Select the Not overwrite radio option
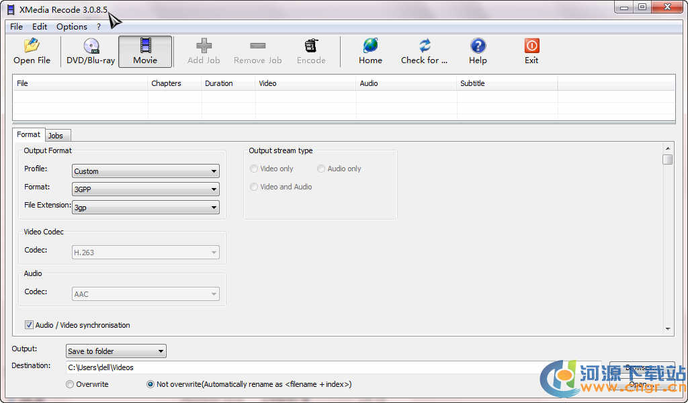Screen dimensions: 688x403 (x=150, y=384)
